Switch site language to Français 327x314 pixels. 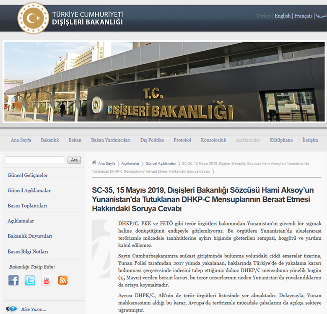(x=303, y=16)
